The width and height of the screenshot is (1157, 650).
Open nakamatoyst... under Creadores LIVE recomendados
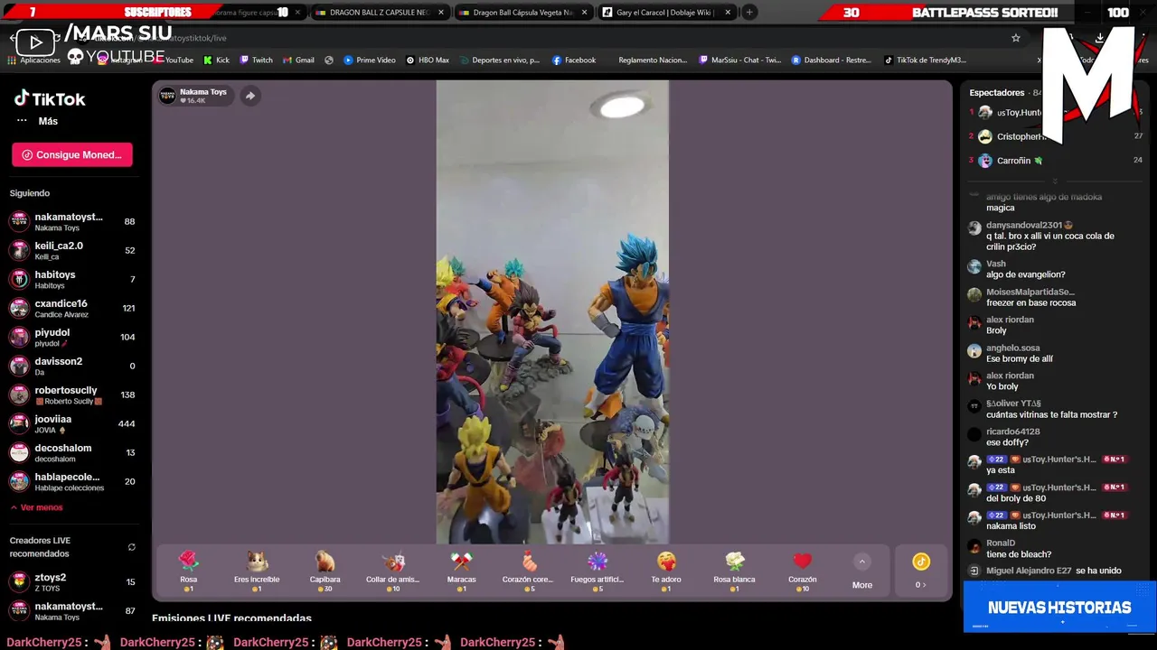click(72, 611)
